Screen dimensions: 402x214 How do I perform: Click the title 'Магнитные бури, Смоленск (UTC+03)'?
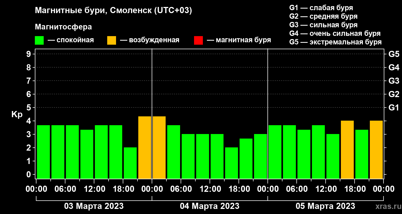[114, 11]
